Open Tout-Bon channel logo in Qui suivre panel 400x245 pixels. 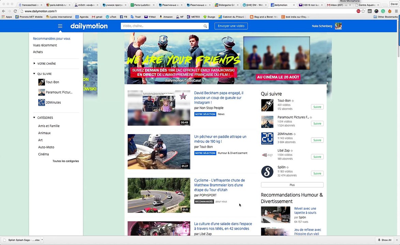click(267, 105)
